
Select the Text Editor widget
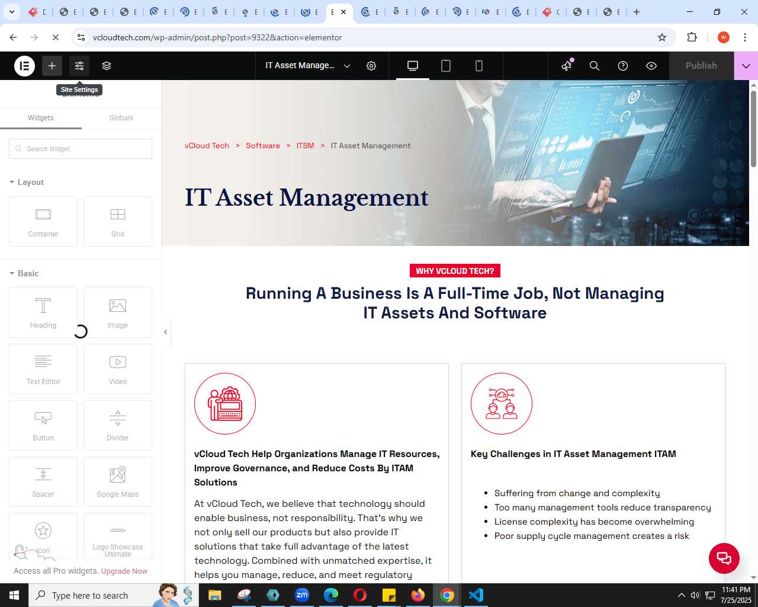click(x=43, y=369)
